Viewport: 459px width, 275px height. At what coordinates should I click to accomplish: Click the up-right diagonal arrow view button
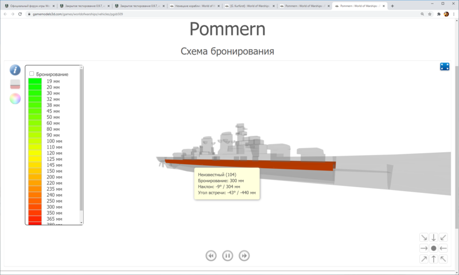423,259
